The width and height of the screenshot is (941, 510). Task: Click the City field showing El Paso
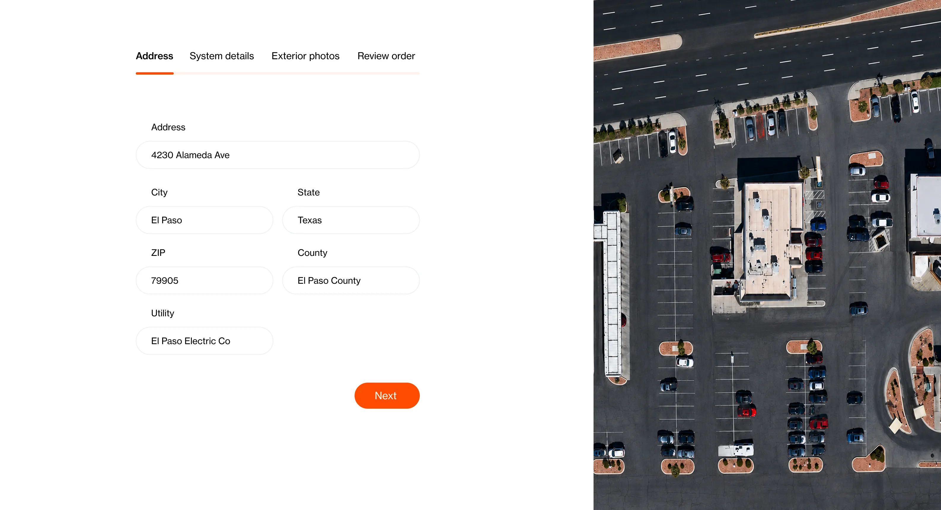pyautogui.click(x=204, y=220)
